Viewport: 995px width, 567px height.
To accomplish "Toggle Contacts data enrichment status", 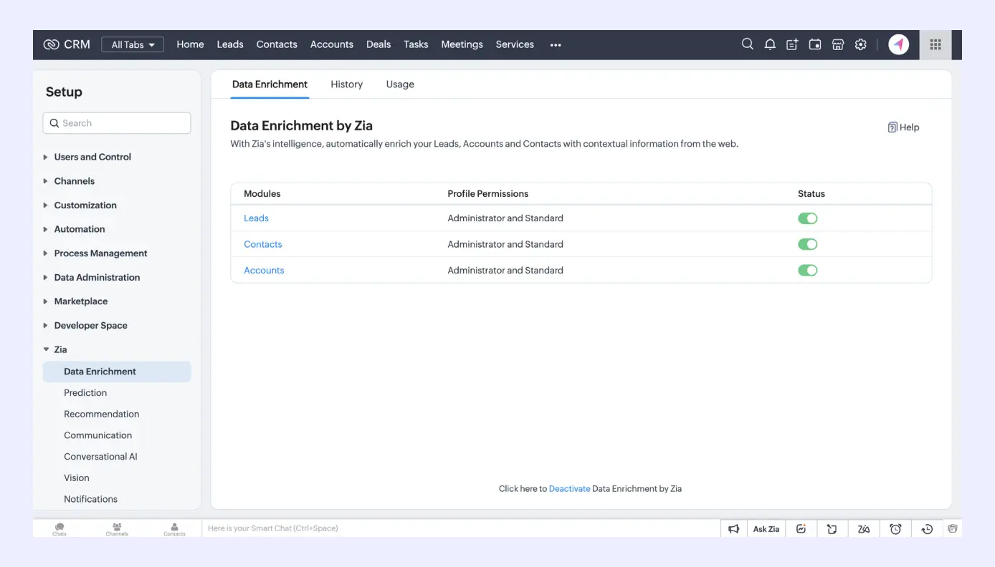I will tap(808, 244).
